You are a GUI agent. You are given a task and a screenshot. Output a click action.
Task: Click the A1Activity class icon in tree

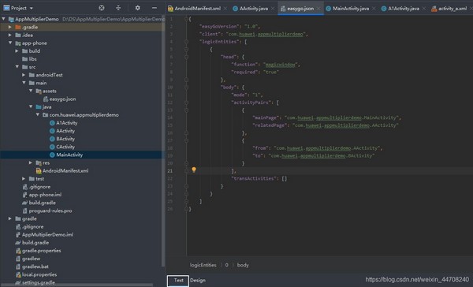pyautogui.click(x=52, y=123)
